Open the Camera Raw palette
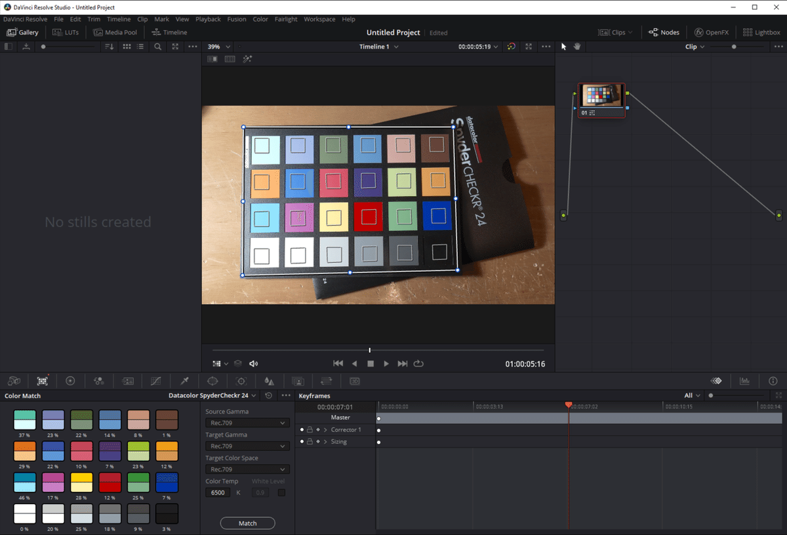This screenshot has width=787, height=535. coord(14,381)
